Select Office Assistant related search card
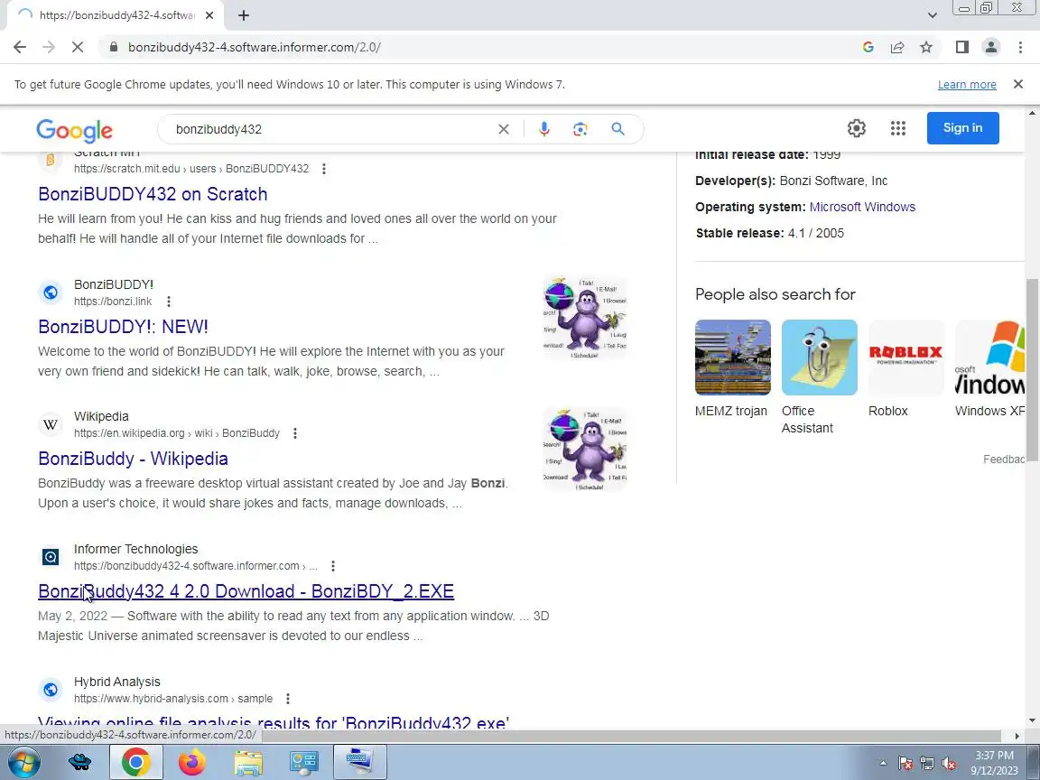This screenshot has width=1040, height=780. tap(819, 377)
